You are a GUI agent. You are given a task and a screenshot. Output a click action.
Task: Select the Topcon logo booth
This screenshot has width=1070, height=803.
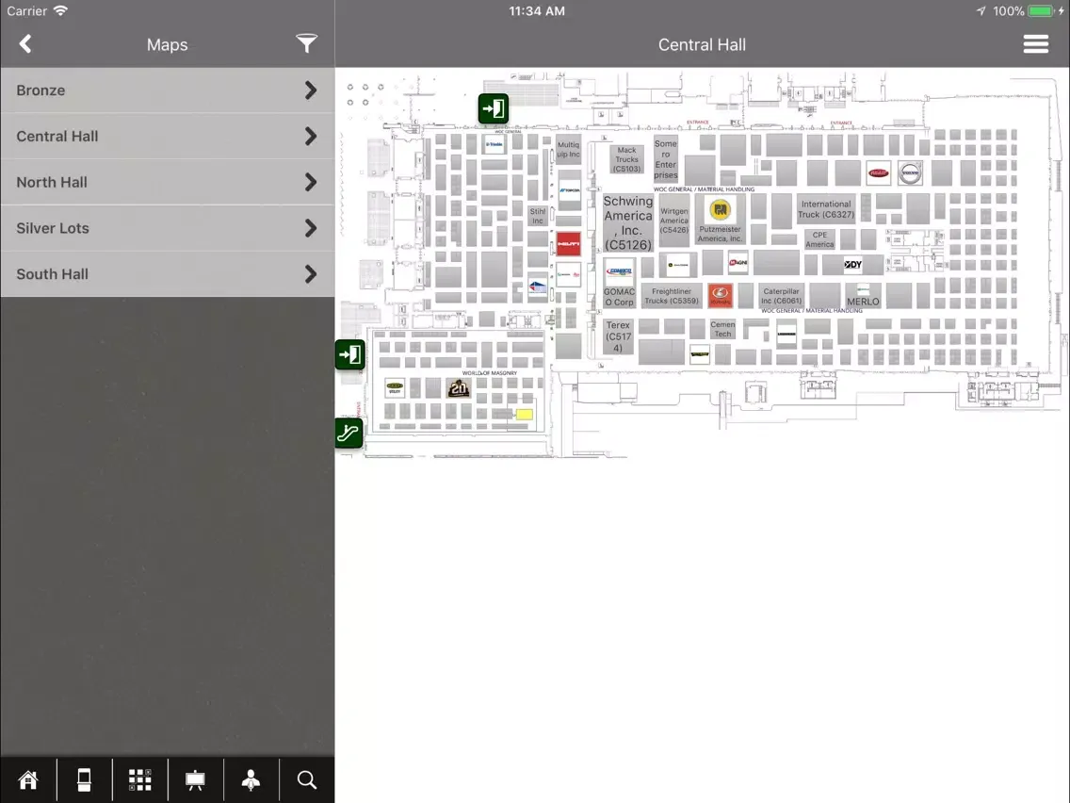click(569, 190)
